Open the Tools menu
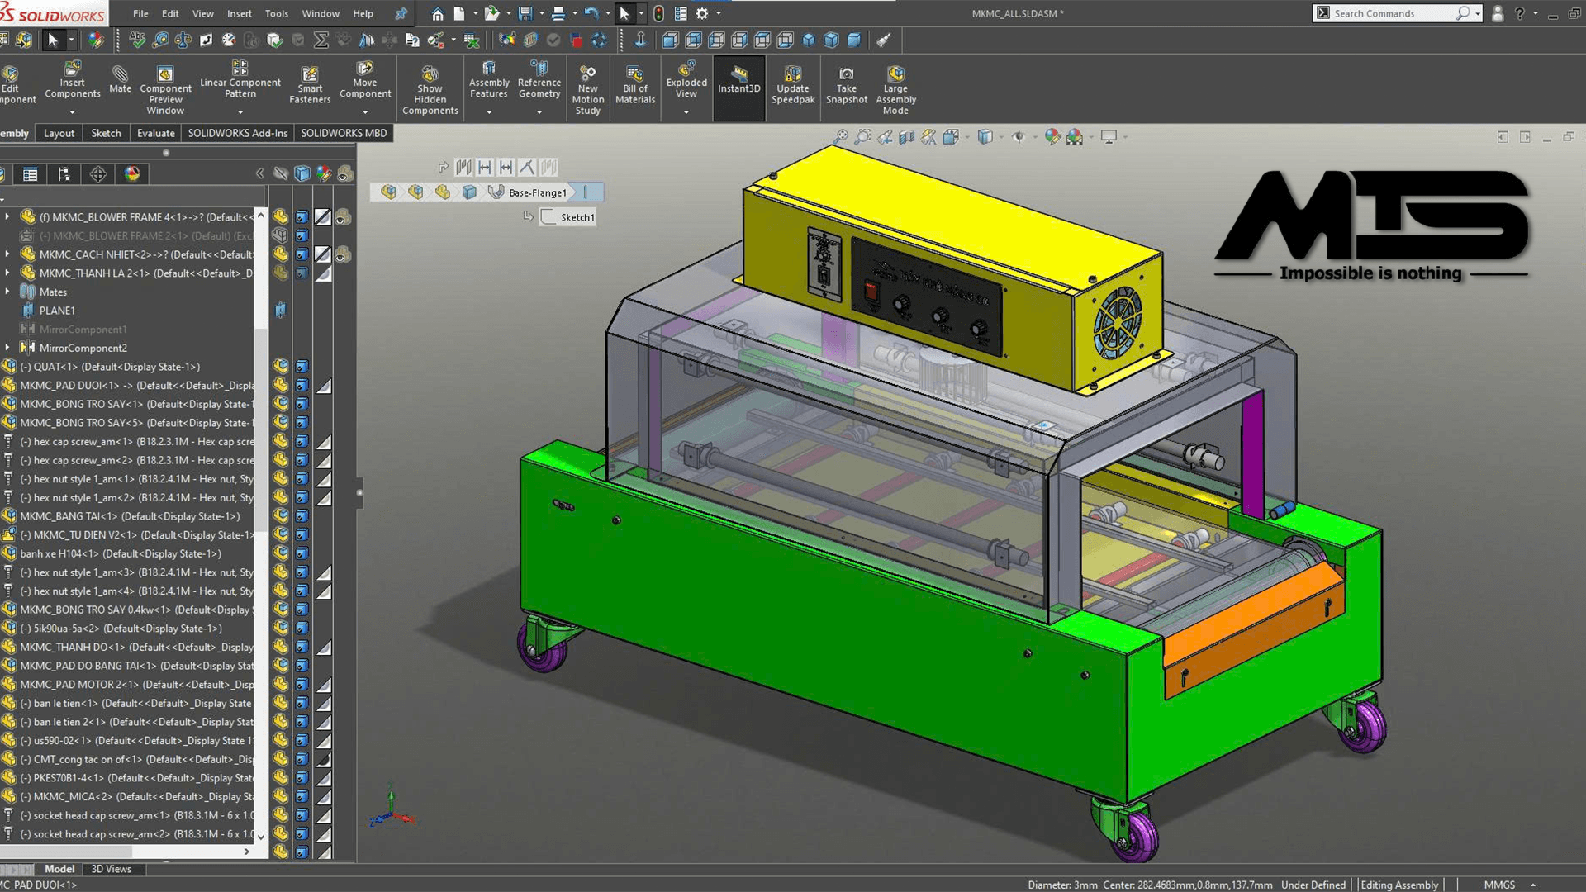This screenshot has width=1586, height=892. pyautogui.click(x=276, y=13)
